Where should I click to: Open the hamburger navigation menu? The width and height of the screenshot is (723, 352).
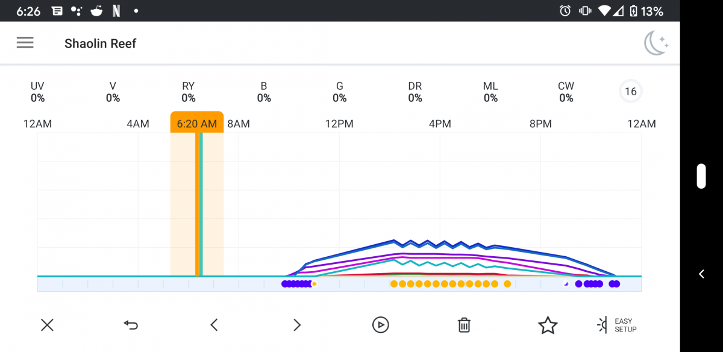click(x=25, y=43)
